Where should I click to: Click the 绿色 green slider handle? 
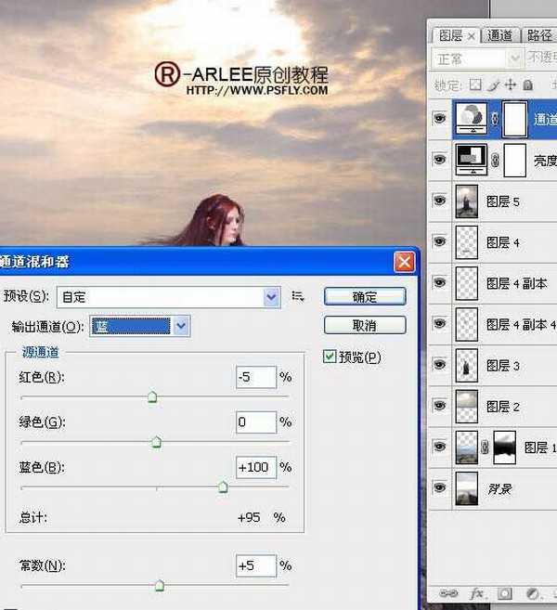(x=156, y=442)
